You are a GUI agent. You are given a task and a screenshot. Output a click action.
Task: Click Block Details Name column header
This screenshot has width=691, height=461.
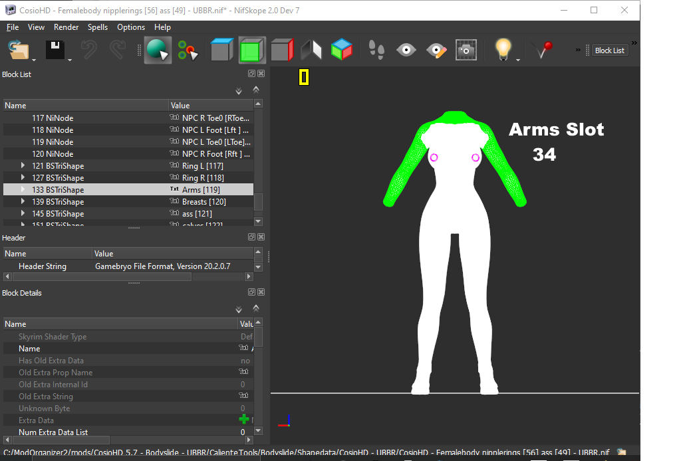120,323
